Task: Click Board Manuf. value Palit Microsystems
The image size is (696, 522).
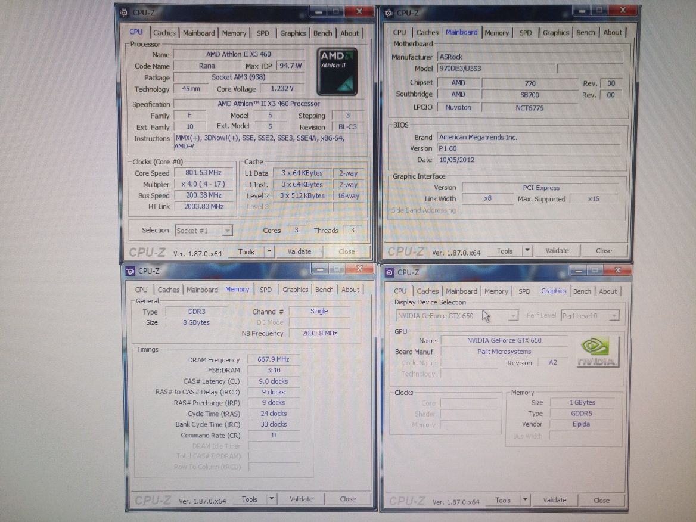Action: [504, 352]
